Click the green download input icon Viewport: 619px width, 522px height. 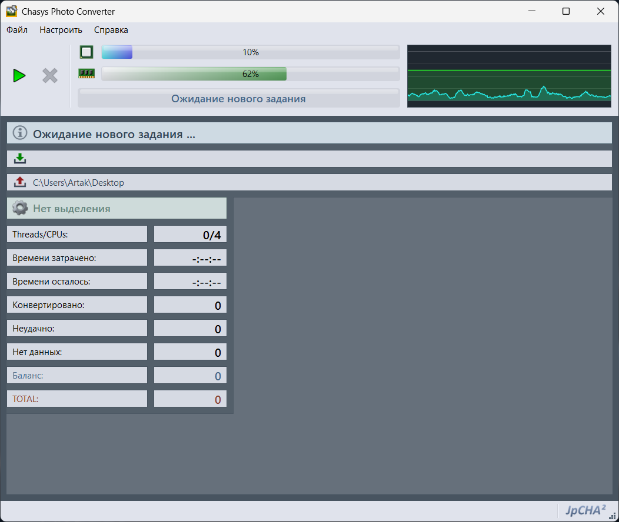coord(20,159)
